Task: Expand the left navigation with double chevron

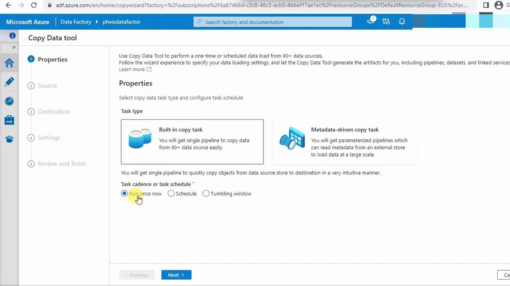Action: coord(14,47)
